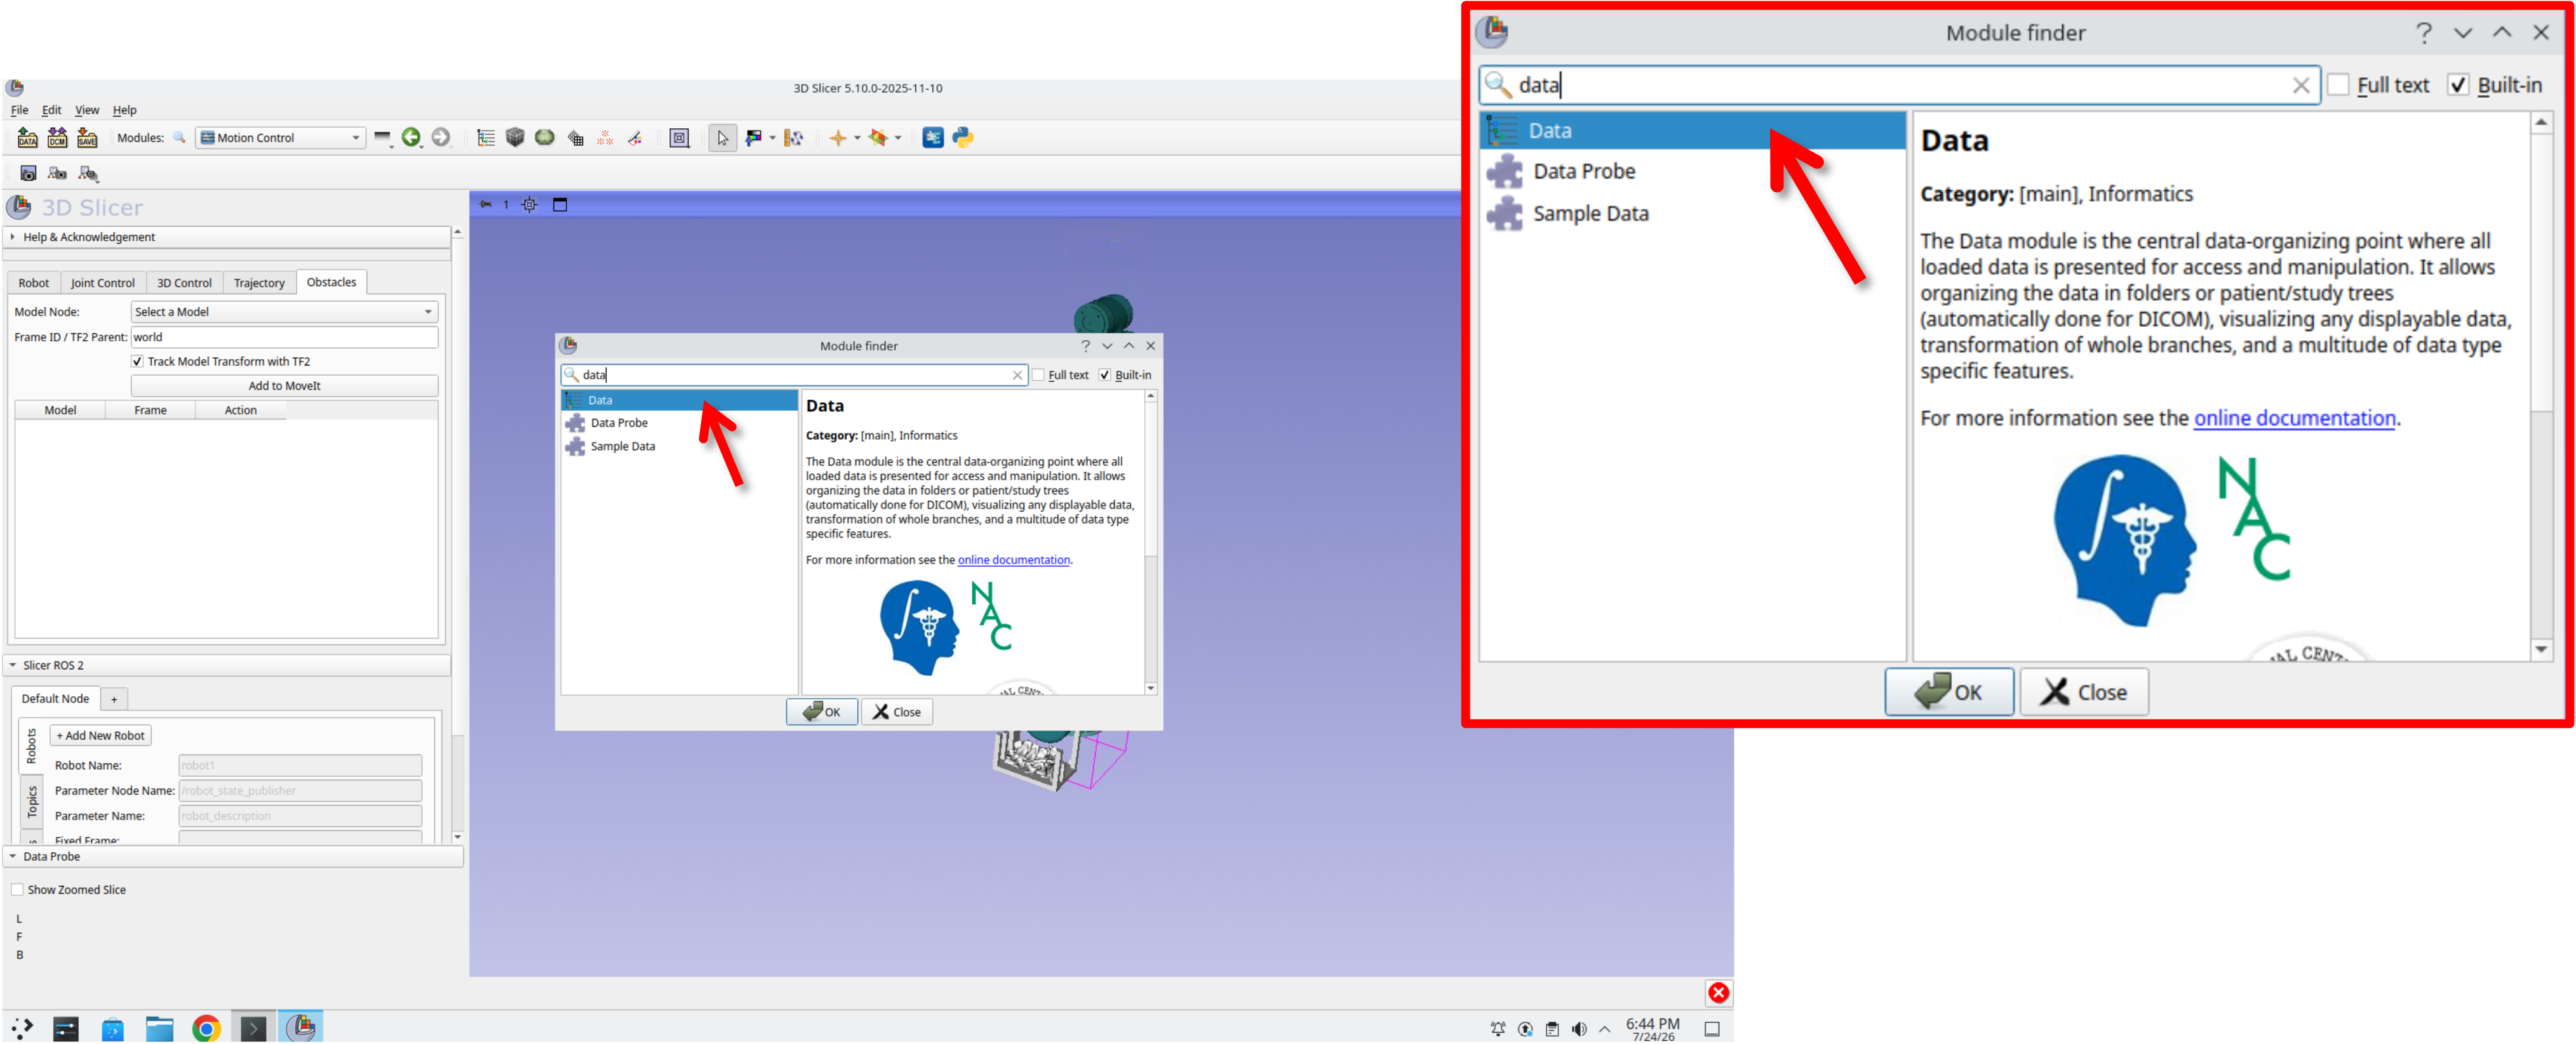
Task: Switch to the vertical Topics tab
Action: point(31,801)
